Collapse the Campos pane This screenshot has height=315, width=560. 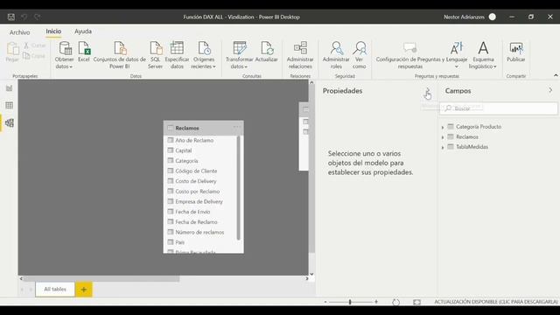point(550,90)
